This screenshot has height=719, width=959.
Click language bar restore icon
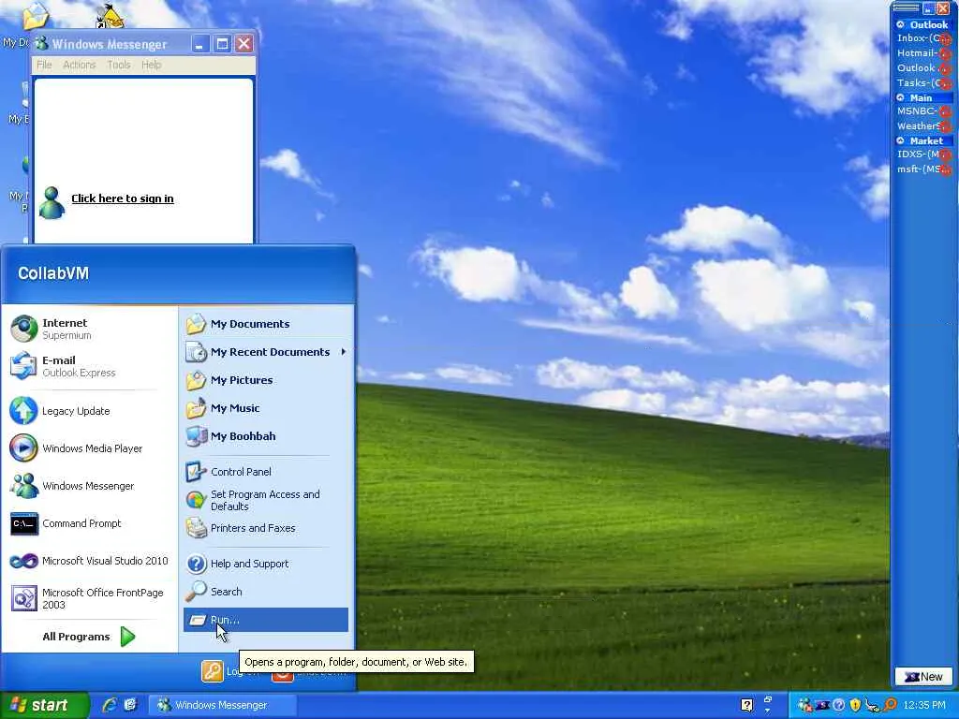[768, 698]
